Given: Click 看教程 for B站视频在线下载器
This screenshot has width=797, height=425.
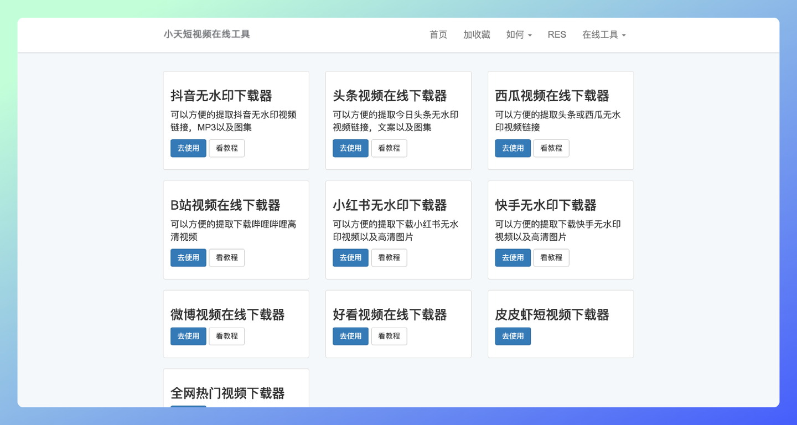Looking at the screenshot, I should click(x=227, y=258).
